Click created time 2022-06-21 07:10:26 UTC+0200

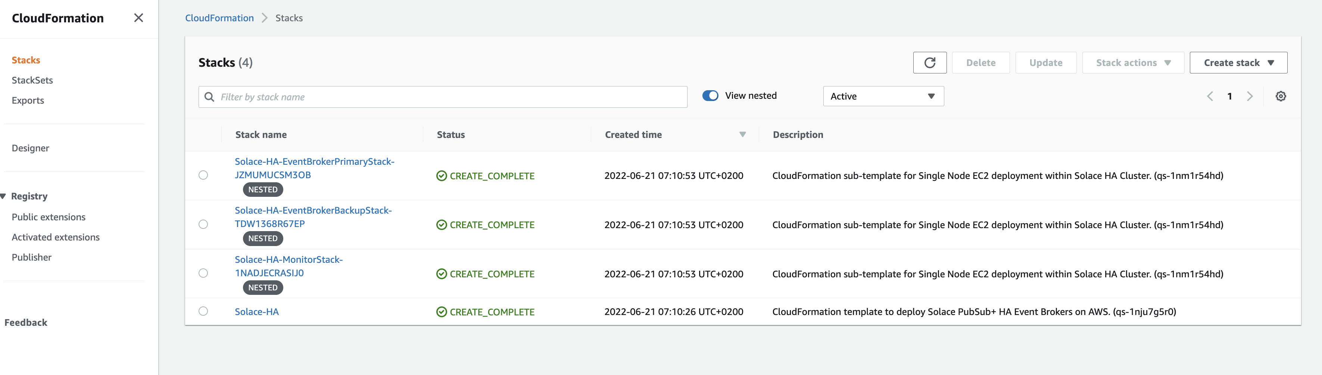(x=674, y=312)
